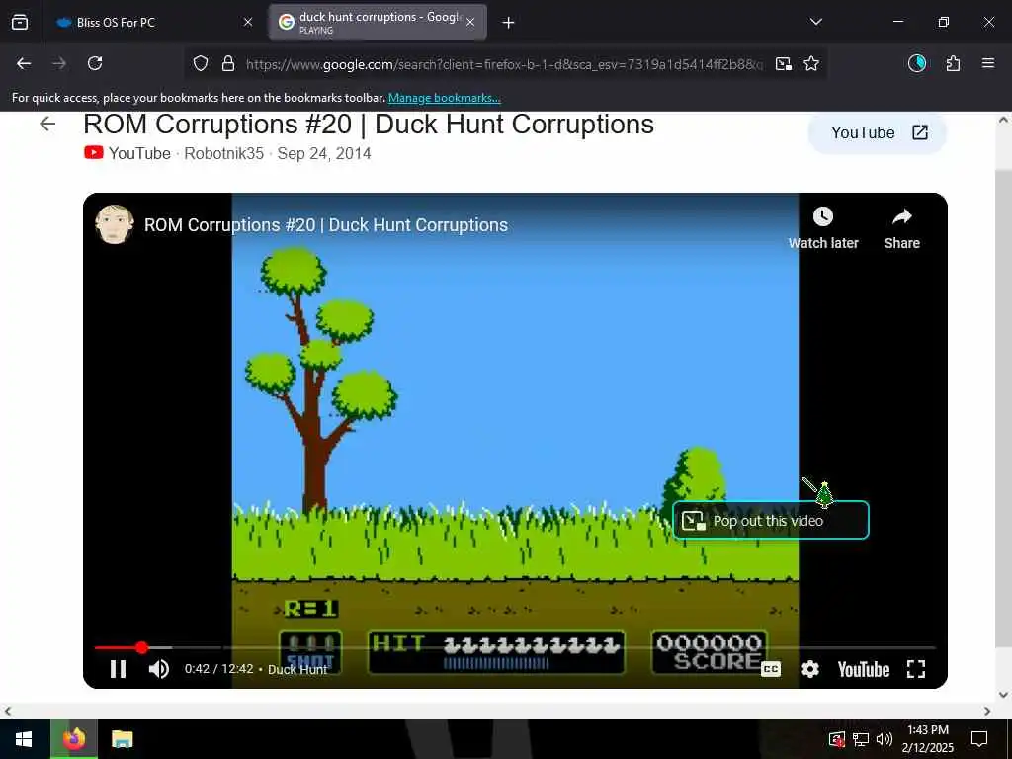Open the system volume tray icon

click(x=885, y=739)
